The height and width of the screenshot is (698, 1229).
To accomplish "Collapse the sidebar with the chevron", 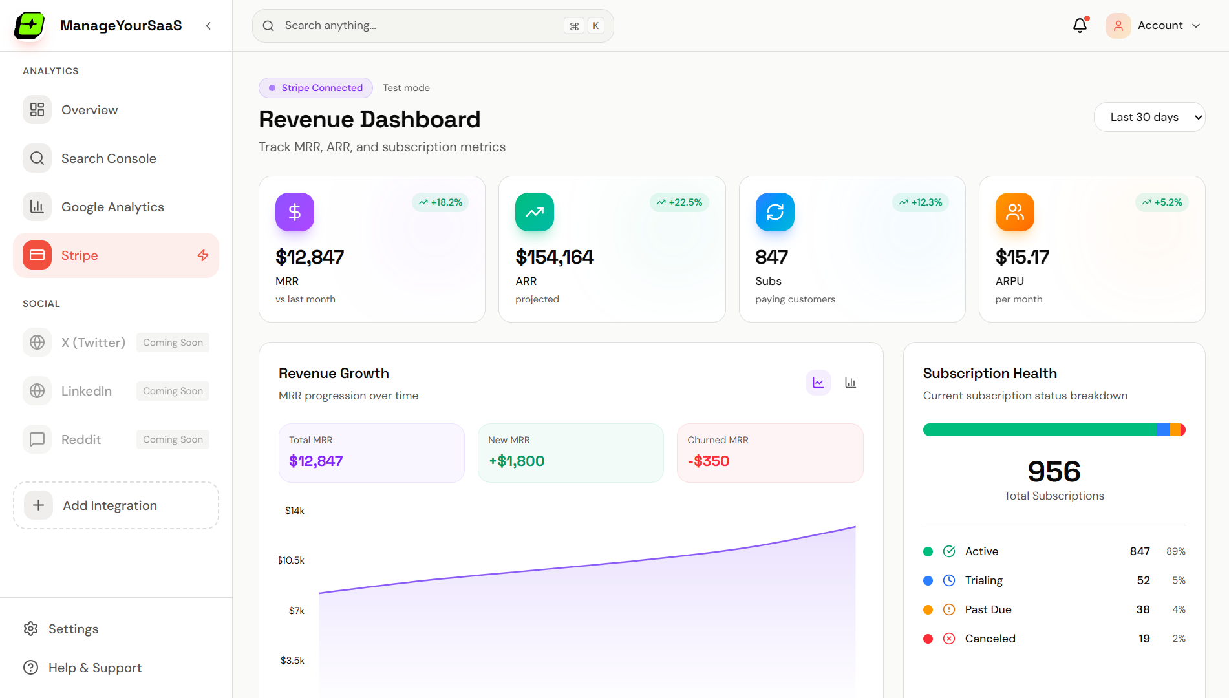I will click(x=208, y=26).
